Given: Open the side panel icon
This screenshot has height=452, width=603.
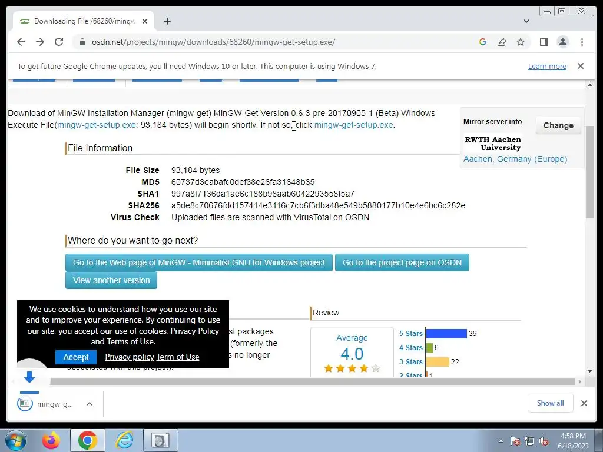Looking at the screenshot, I should [x=544, y=42].
